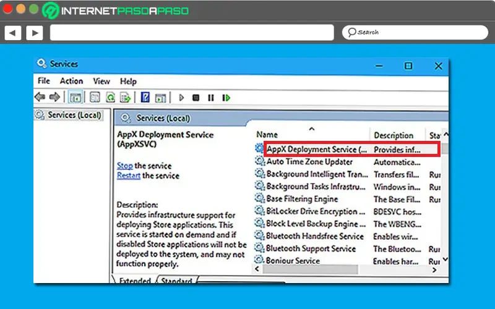Viewport: 495px width, 309px height.
Task: Click the gear icon of Auto Time Zone Updater
Action: [260, 161]
